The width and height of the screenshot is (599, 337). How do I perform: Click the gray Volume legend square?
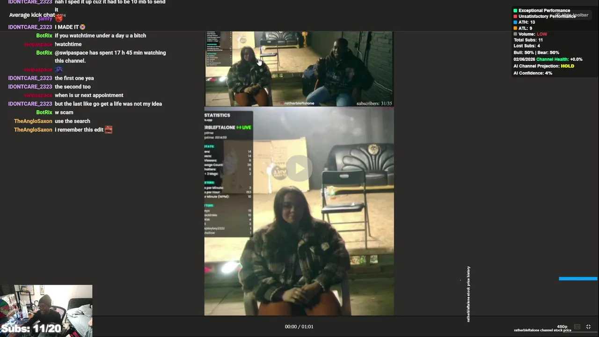point(515,34)
